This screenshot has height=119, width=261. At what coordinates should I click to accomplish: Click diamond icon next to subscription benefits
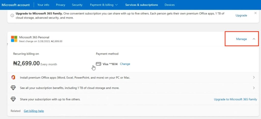pyautogui.click(x=13, y=88)
